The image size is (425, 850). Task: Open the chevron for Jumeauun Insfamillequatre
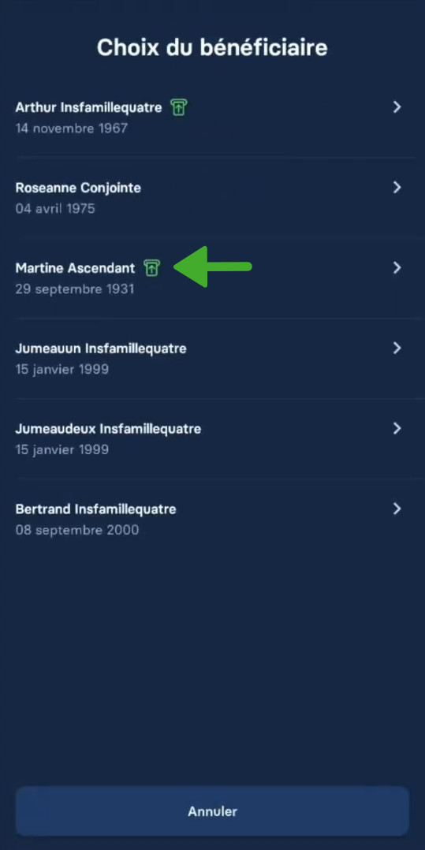point(397,348)
